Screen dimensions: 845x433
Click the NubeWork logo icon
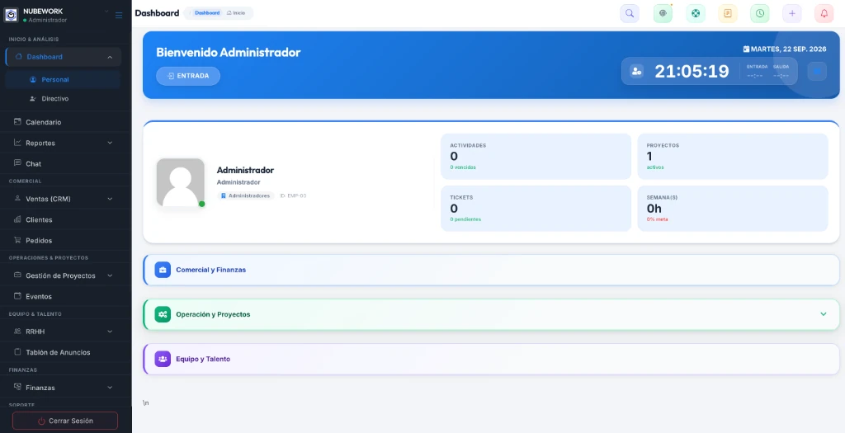pyautogui.click(x=12, y=15)
